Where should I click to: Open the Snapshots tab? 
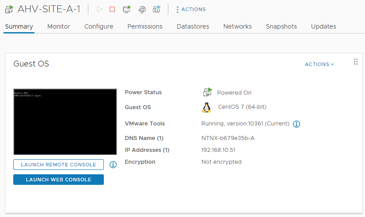[x=281, y=26]
